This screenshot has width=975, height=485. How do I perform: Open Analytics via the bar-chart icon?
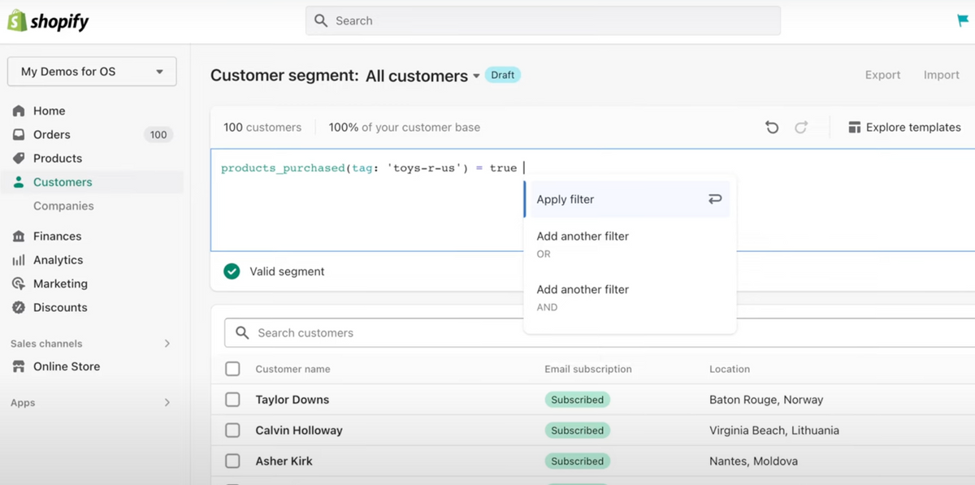[19, 260]
